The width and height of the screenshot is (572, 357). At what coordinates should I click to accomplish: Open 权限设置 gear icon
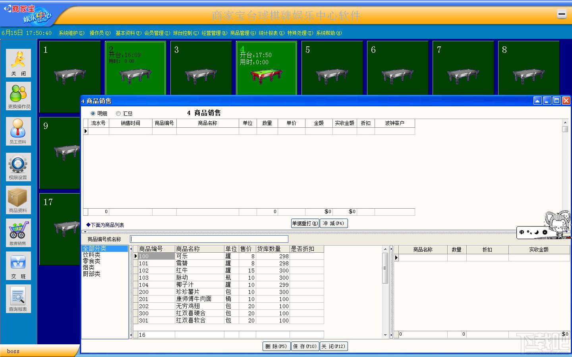point(18,167)
